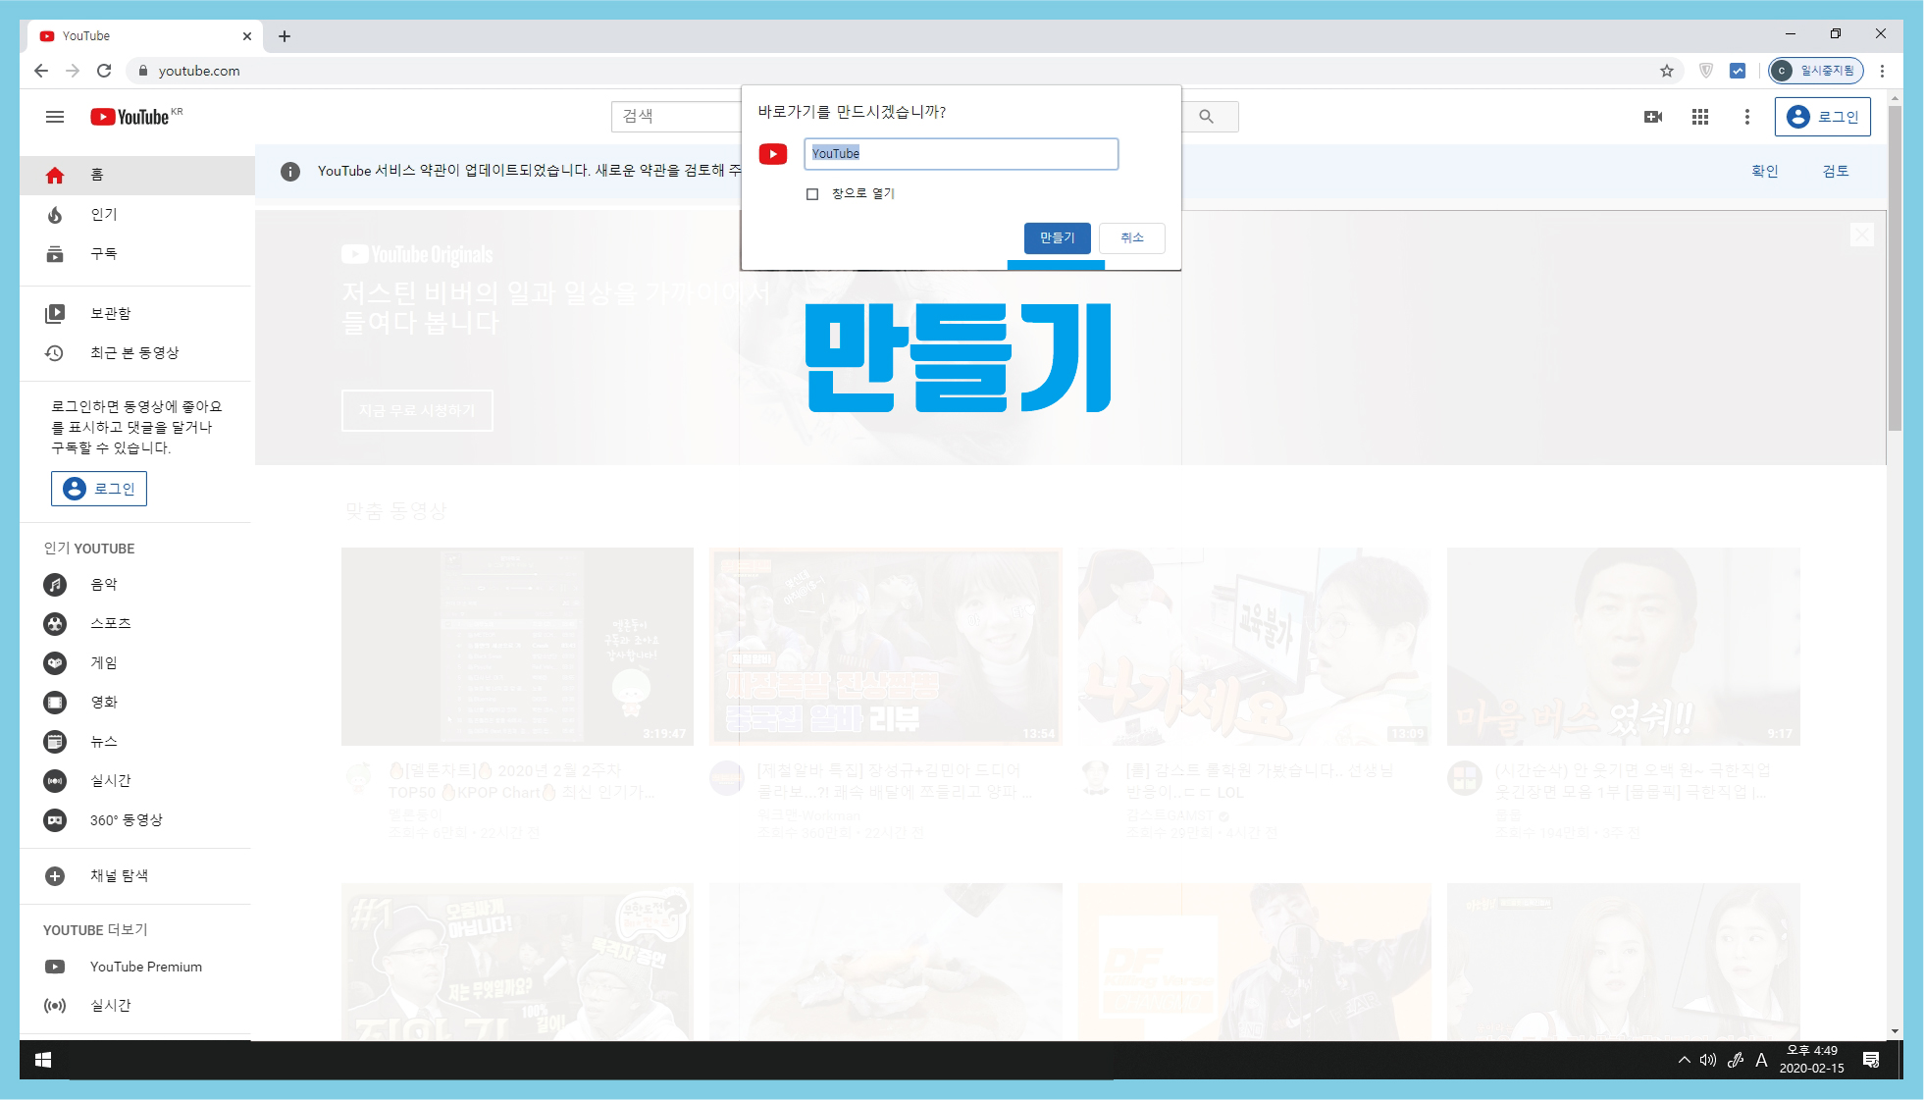This screenshot has height=1100, width=1924.
Task: Click the search magnifier button
Action: (x=1207, y=117)
